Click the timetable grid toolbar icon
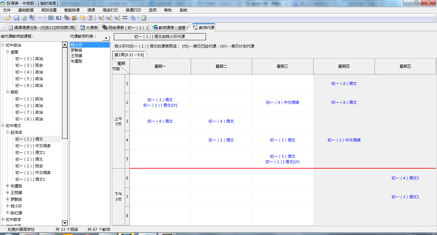 click(x=51, y=18)
